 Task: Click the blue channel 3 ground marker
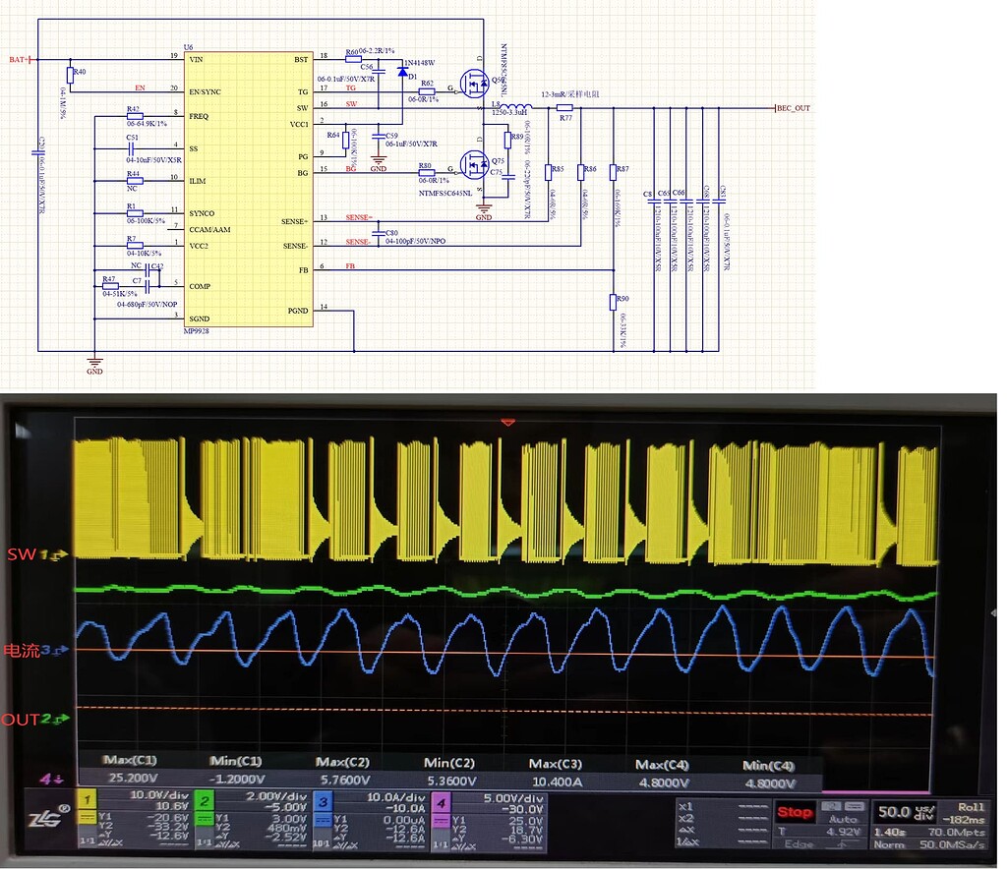click(55, 651)
